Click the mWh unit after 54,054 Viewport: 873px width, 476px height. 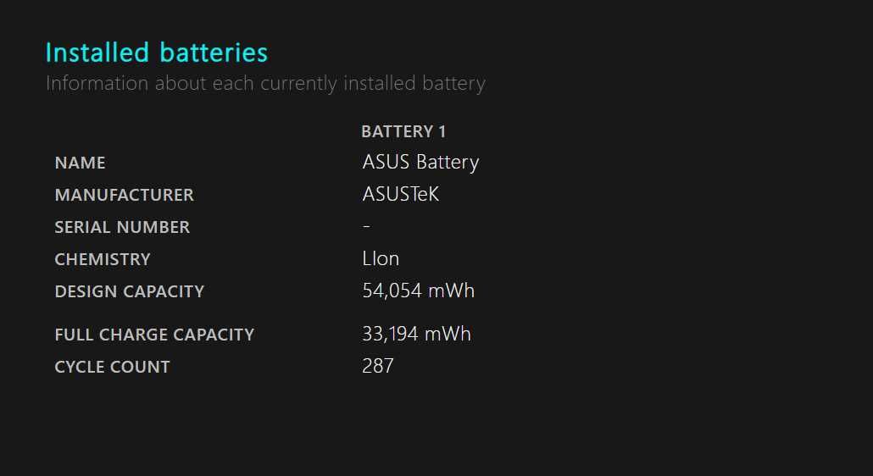[451, 291]
